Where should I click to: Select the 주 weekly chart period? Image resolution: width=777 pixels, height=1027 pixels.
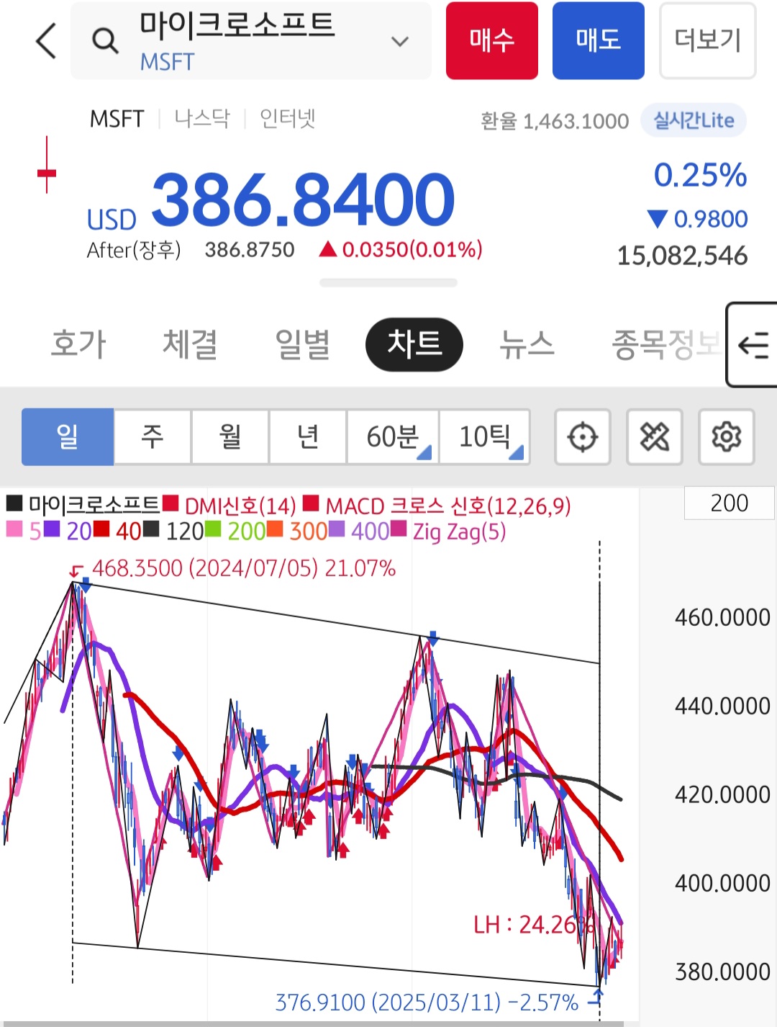point(153,436)
